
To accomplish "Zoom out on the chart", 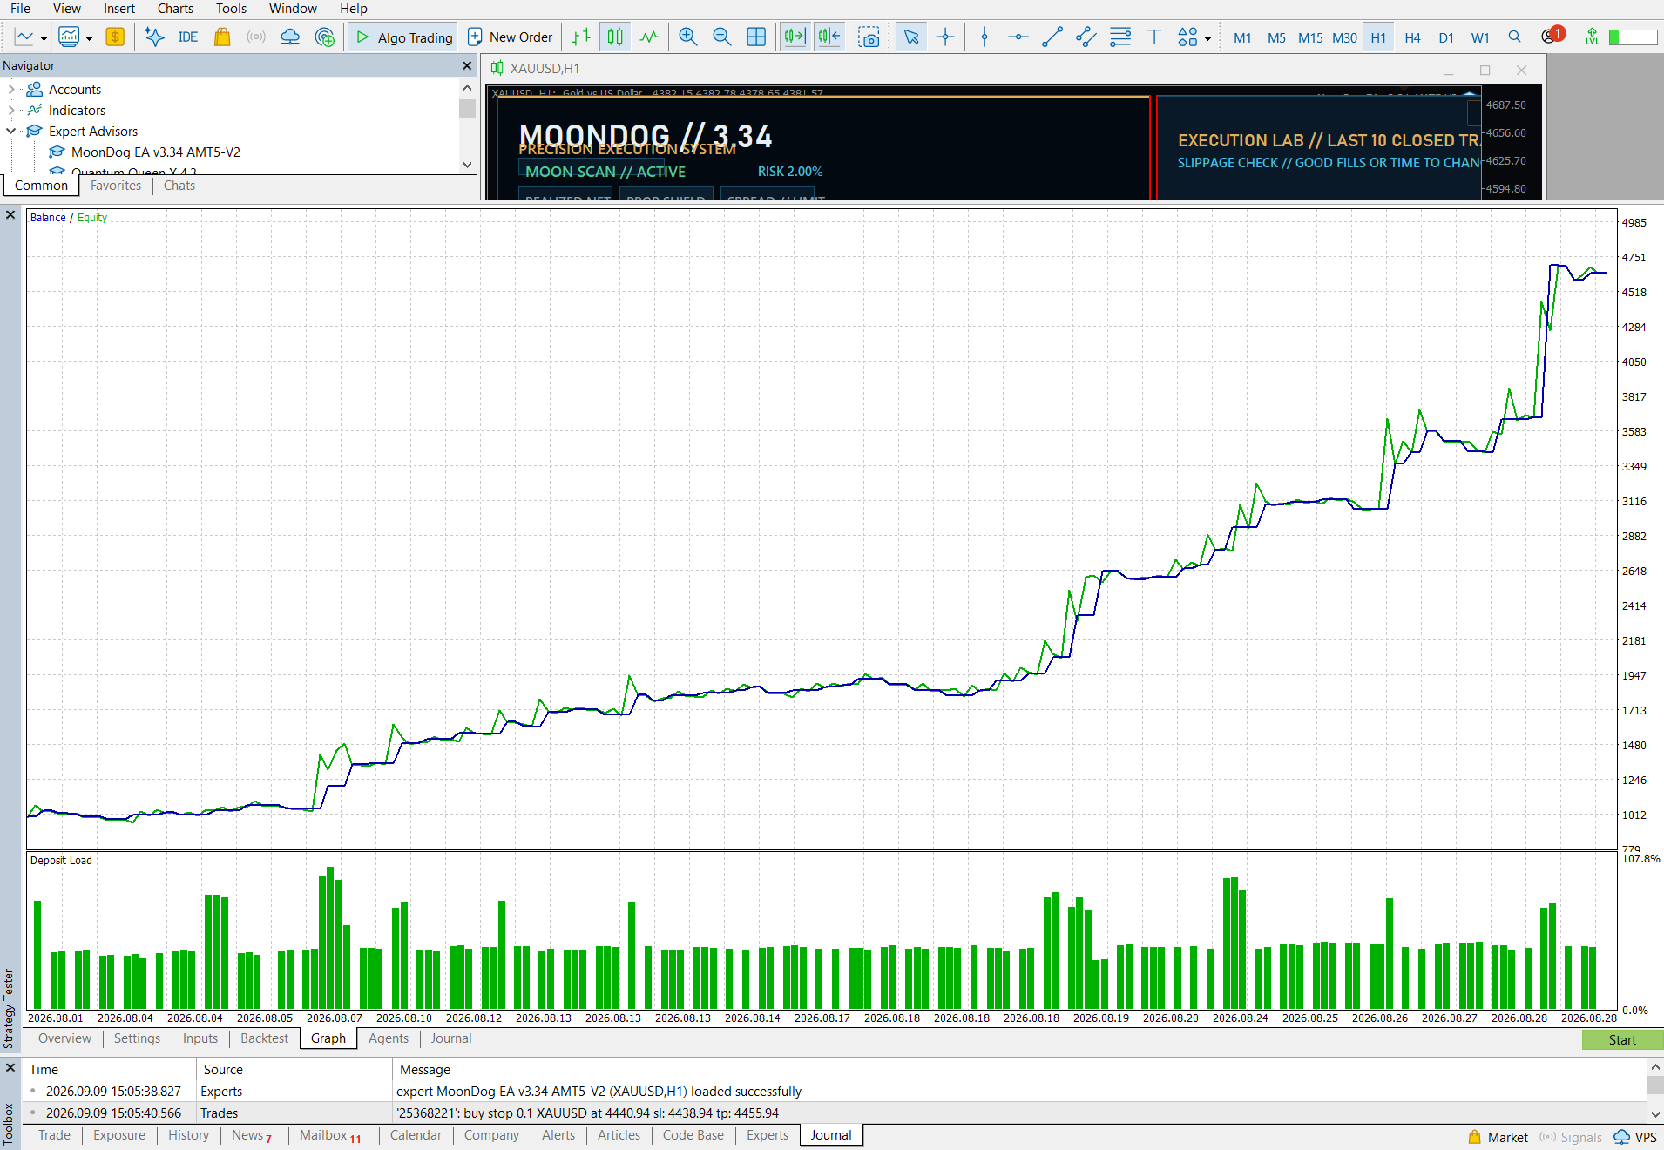I will coord(722,37).
